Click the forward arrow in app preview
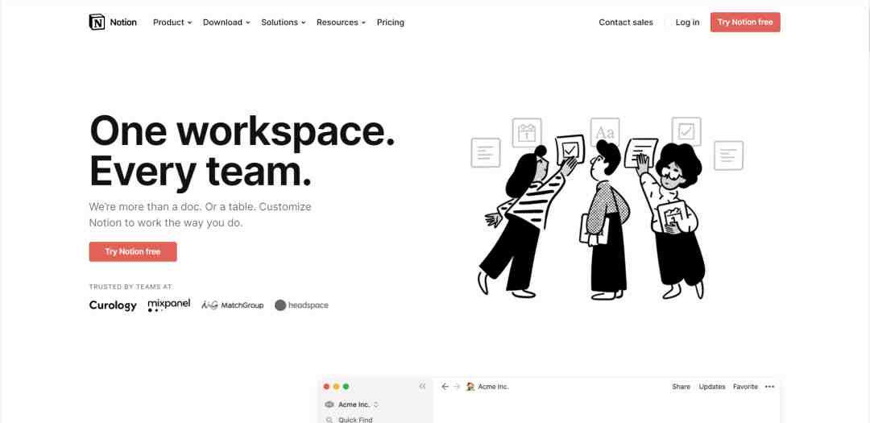Image resolution: width=870 pixels, height=423 pixels. point(457,387)
